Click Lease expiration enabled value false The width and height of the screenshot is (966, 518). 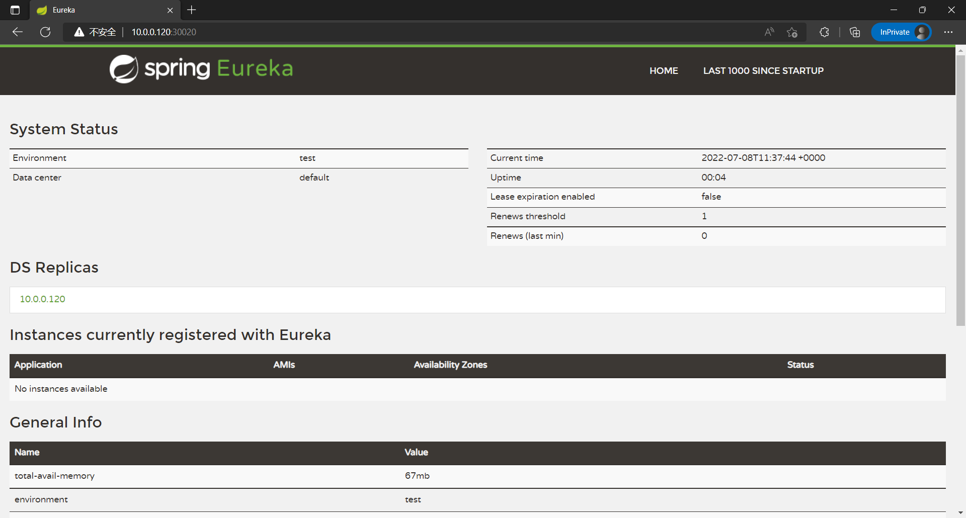[x=711, y=197]
